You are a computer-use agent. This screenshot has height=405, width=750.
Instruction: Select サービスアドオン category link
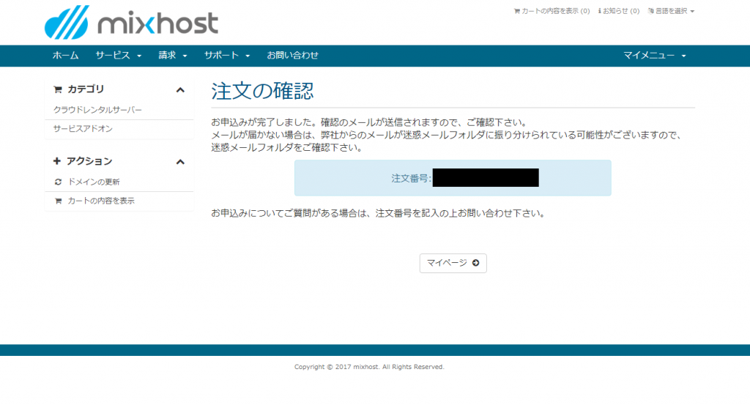(83, 129)
